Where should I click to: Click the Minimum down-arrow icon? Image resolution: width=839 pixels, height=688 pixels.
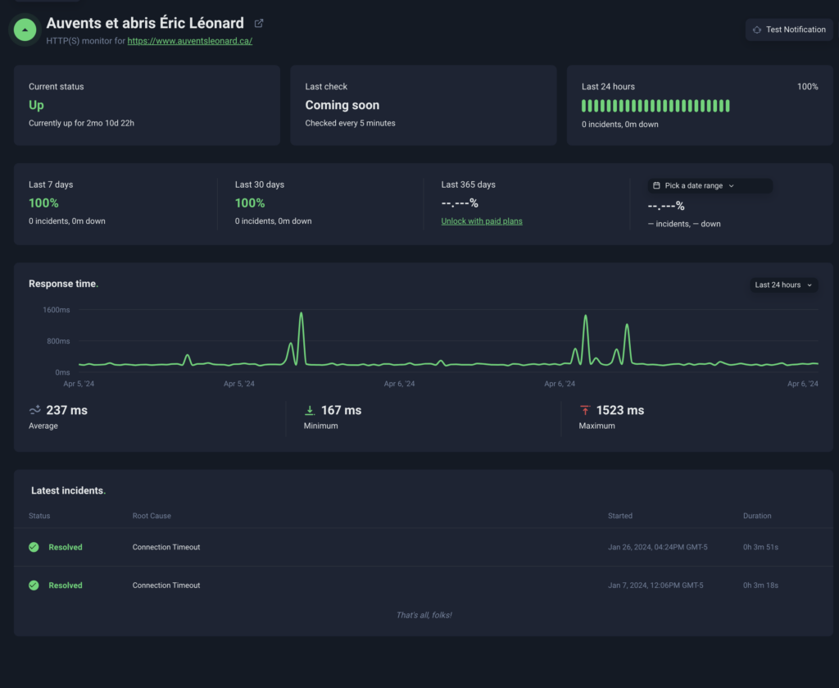(310, 410)
